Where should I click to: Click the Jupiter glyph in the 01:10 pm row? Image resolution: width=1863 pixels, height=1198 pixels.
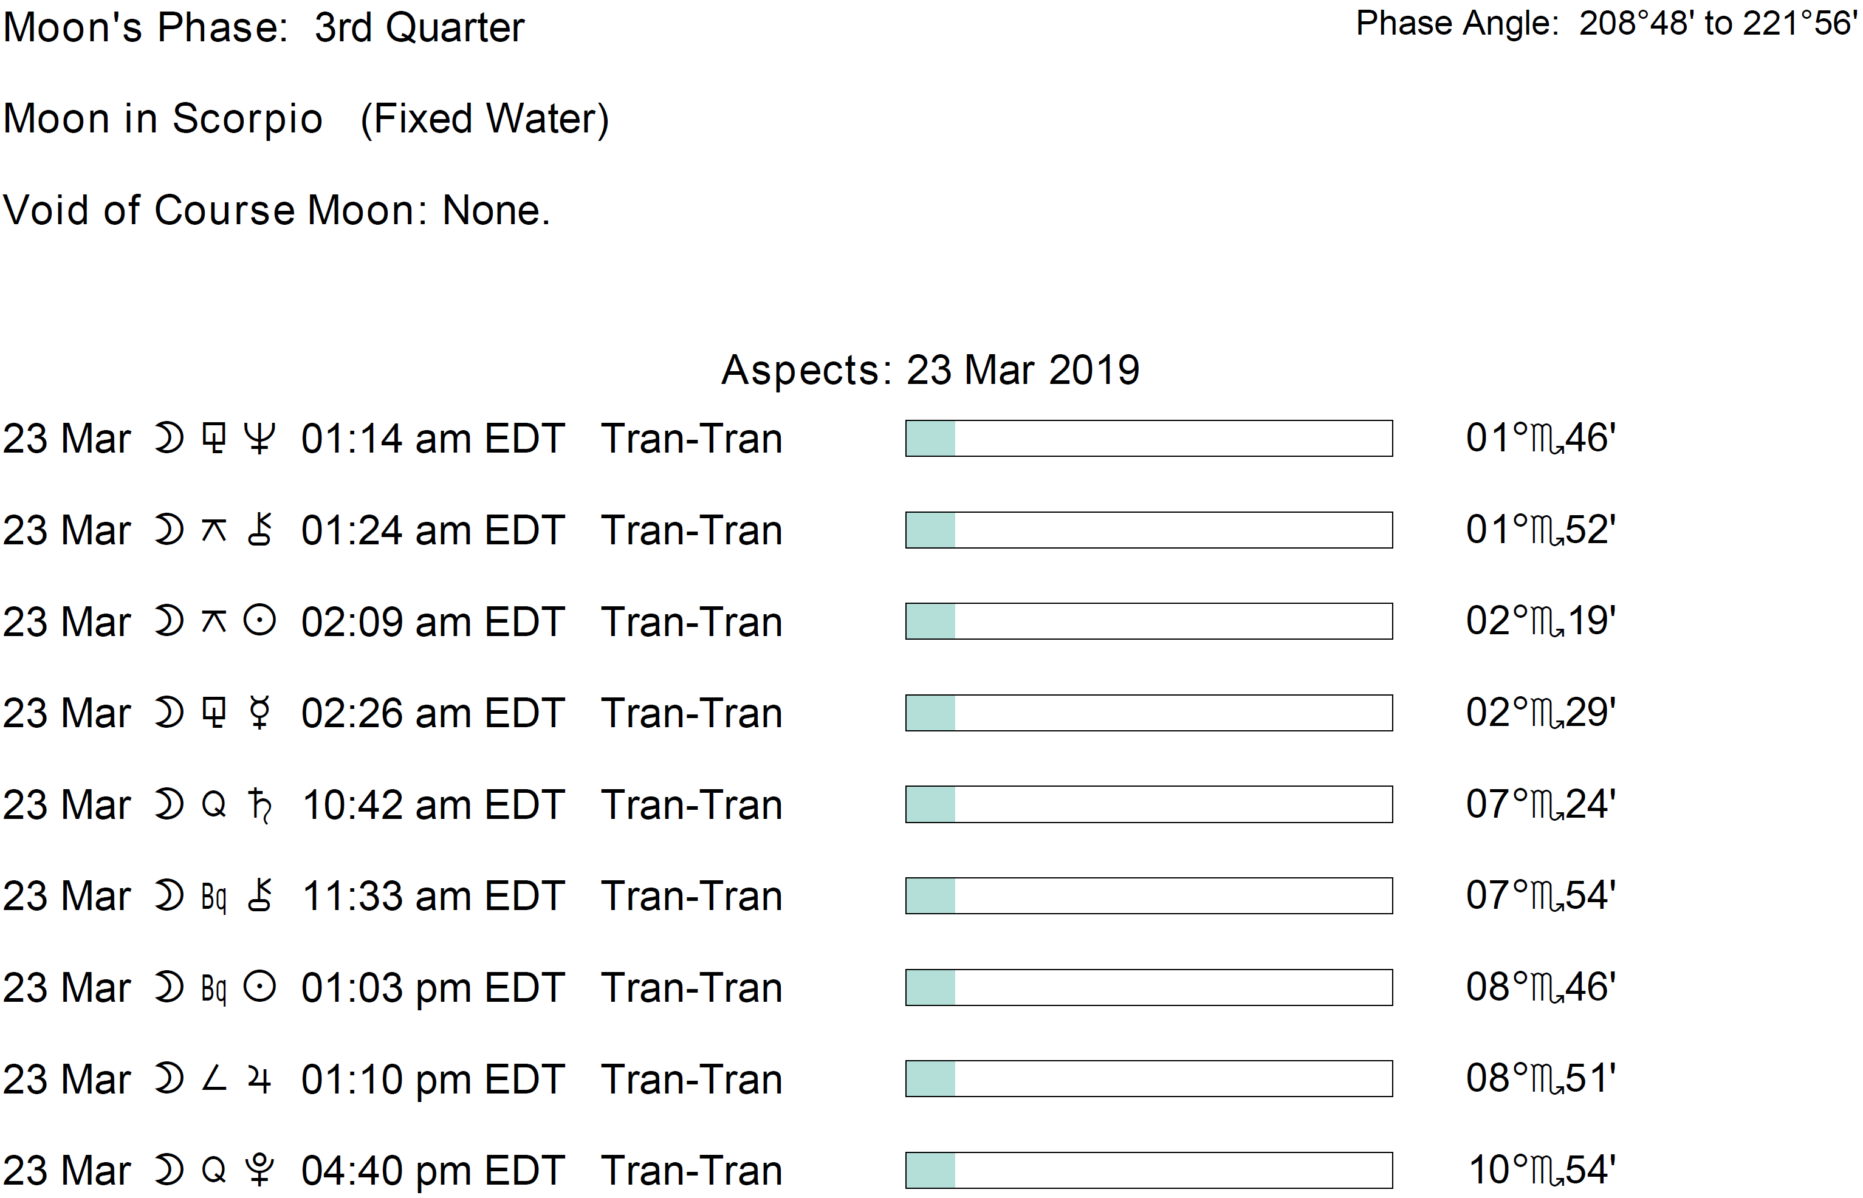(259, 1080)
